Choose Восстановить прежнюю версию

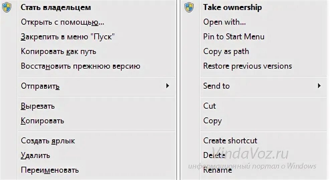point(80,66)
